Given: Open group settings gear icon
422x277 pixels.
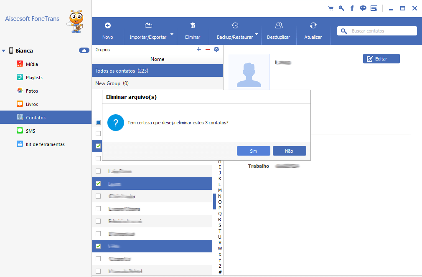Looking at the screenshot, I should 216,49.
